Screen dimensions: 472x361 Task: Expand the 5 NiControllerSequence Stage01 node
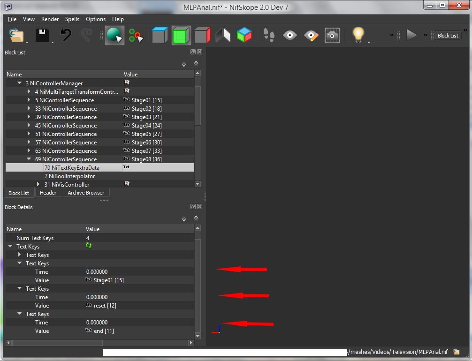(29, 100)
